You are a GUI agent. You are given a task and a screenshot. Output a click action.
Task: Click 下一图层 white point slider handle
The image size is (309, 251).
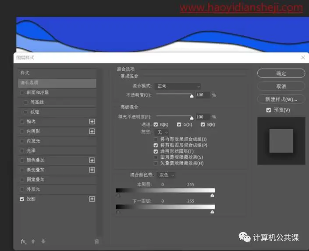click(x=212, y=212)
